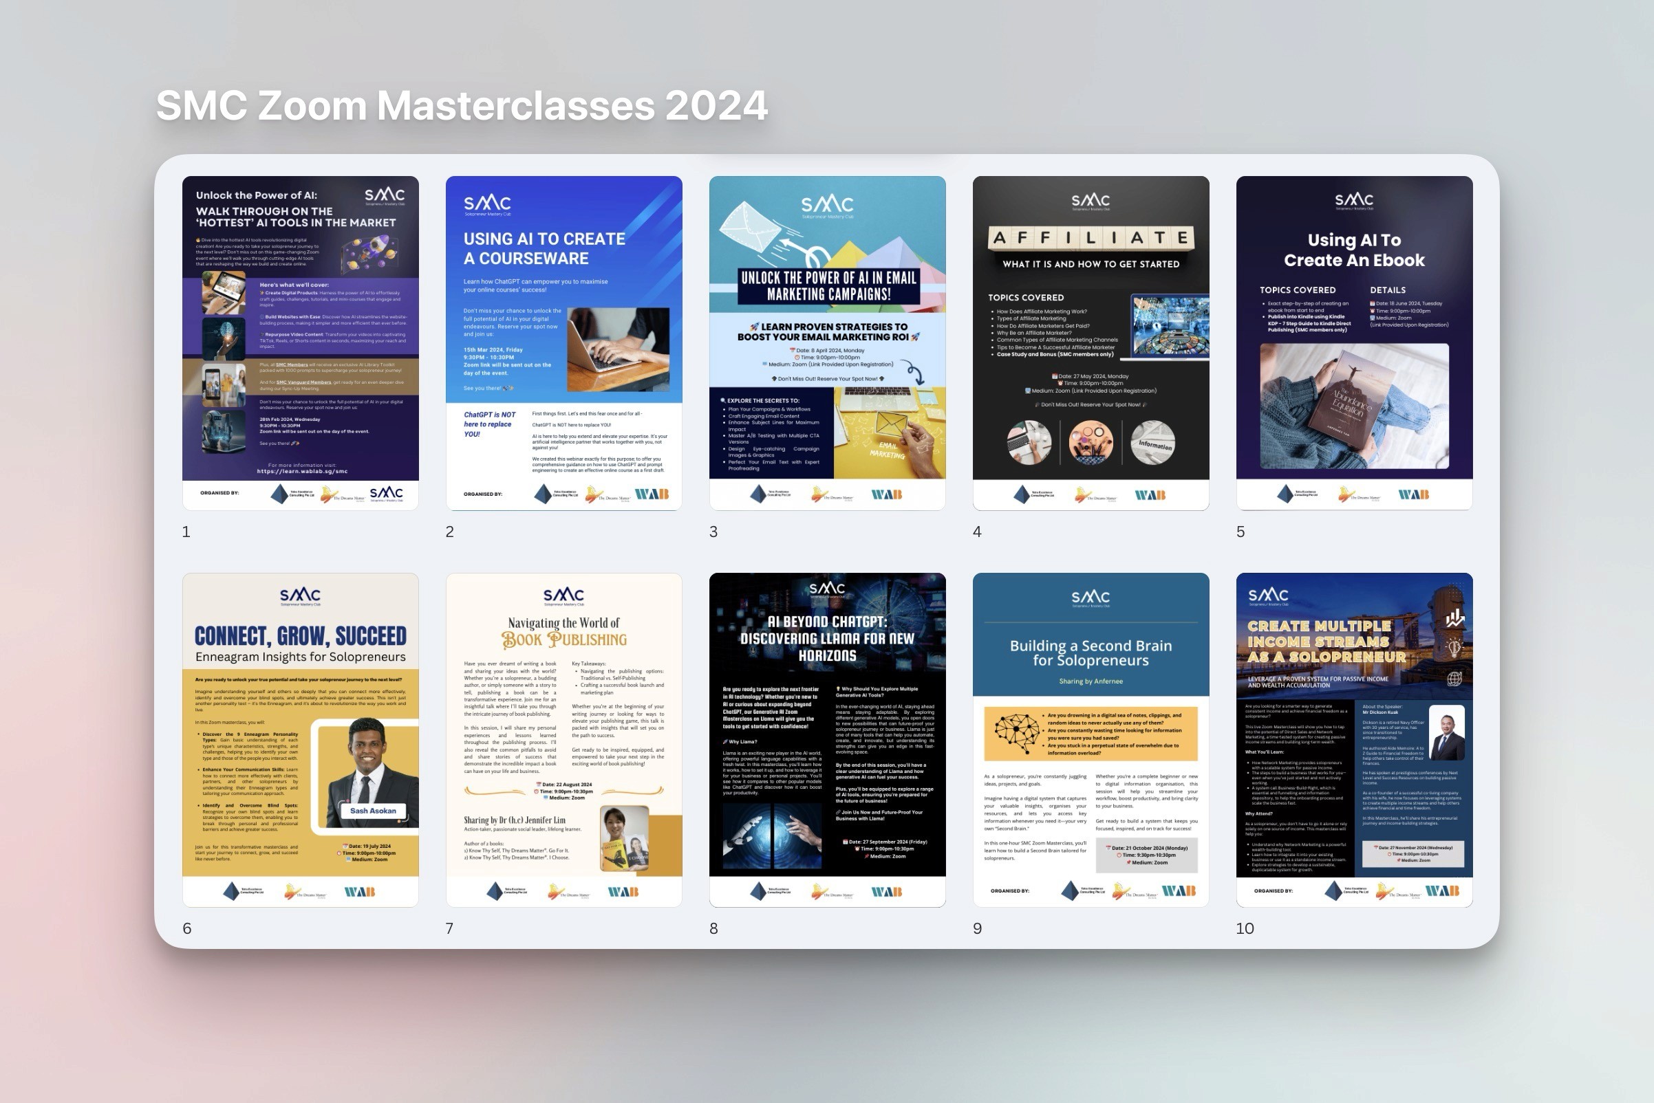Click the 'SMC Zoom Masterclasses 2024' heading
This screenshot has width=1654, height=1103.
click(x=461, y=105)
